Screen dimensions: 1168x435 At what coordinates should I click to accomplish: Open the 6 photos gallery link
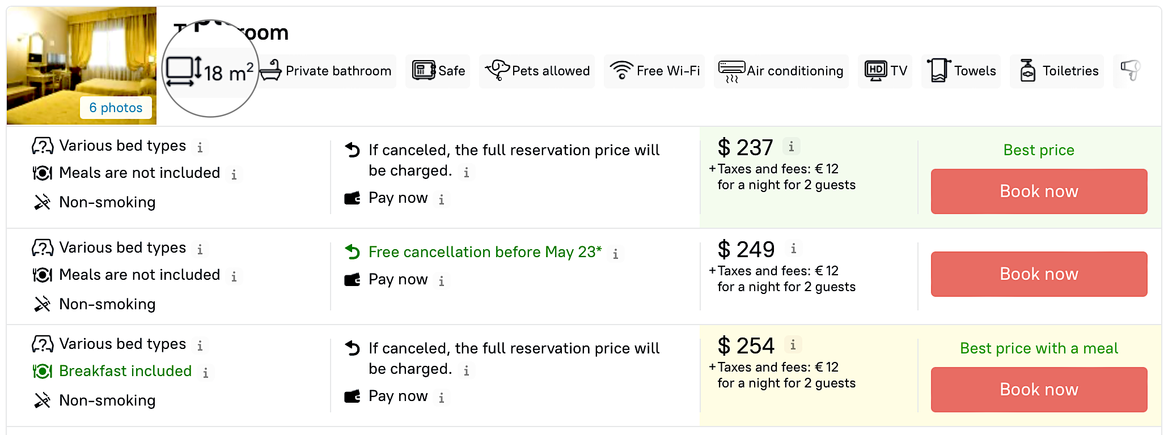pyautogui.click(x=116, y=108)
